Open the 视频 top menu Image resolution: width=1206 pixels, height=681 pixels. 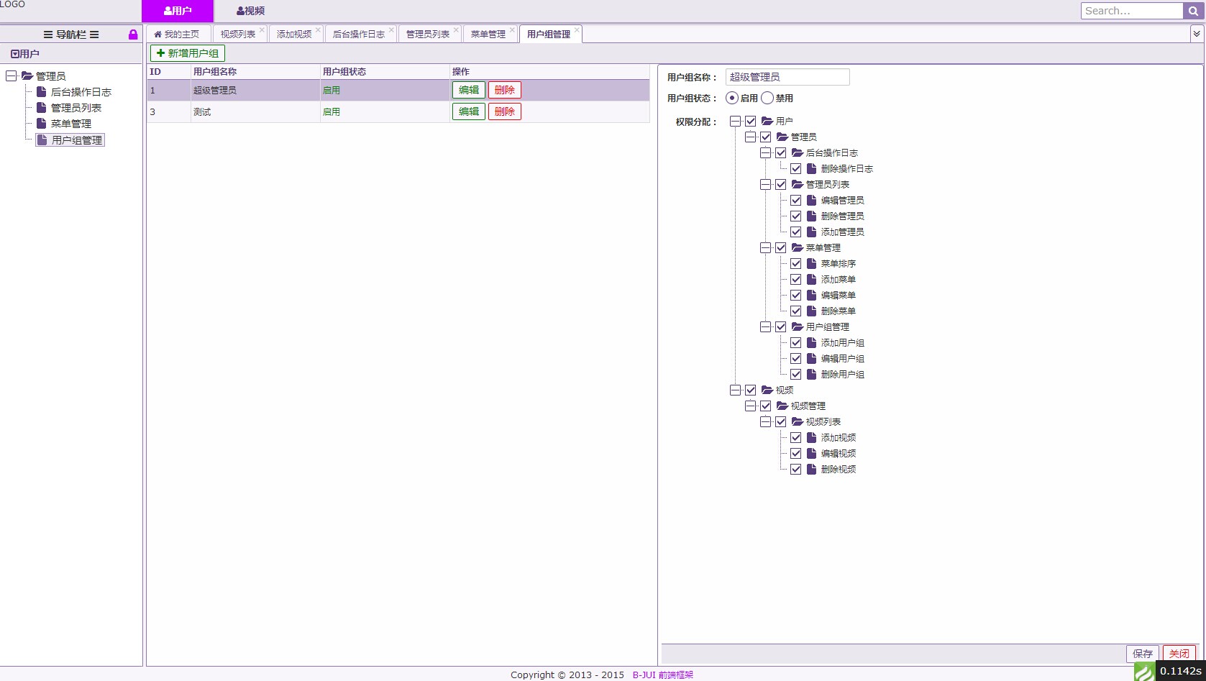(x=250, y=11)
